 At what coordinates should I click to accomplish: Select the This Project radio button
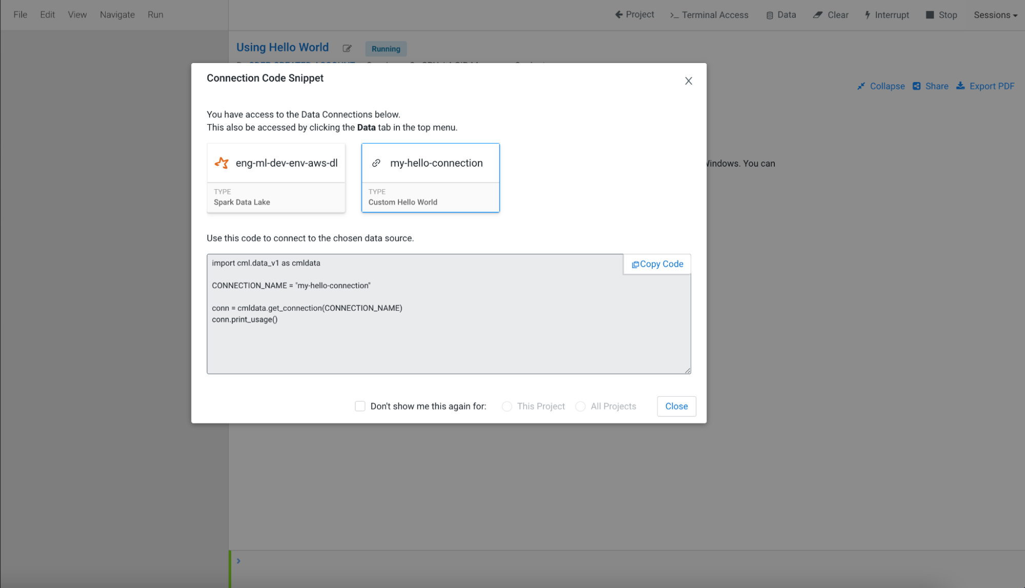click(x=507, y=406)
